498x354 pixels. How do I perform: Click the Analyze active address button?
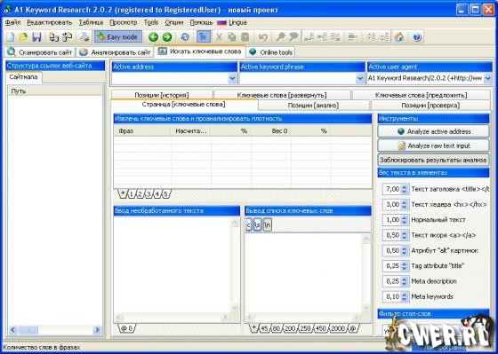433,131
